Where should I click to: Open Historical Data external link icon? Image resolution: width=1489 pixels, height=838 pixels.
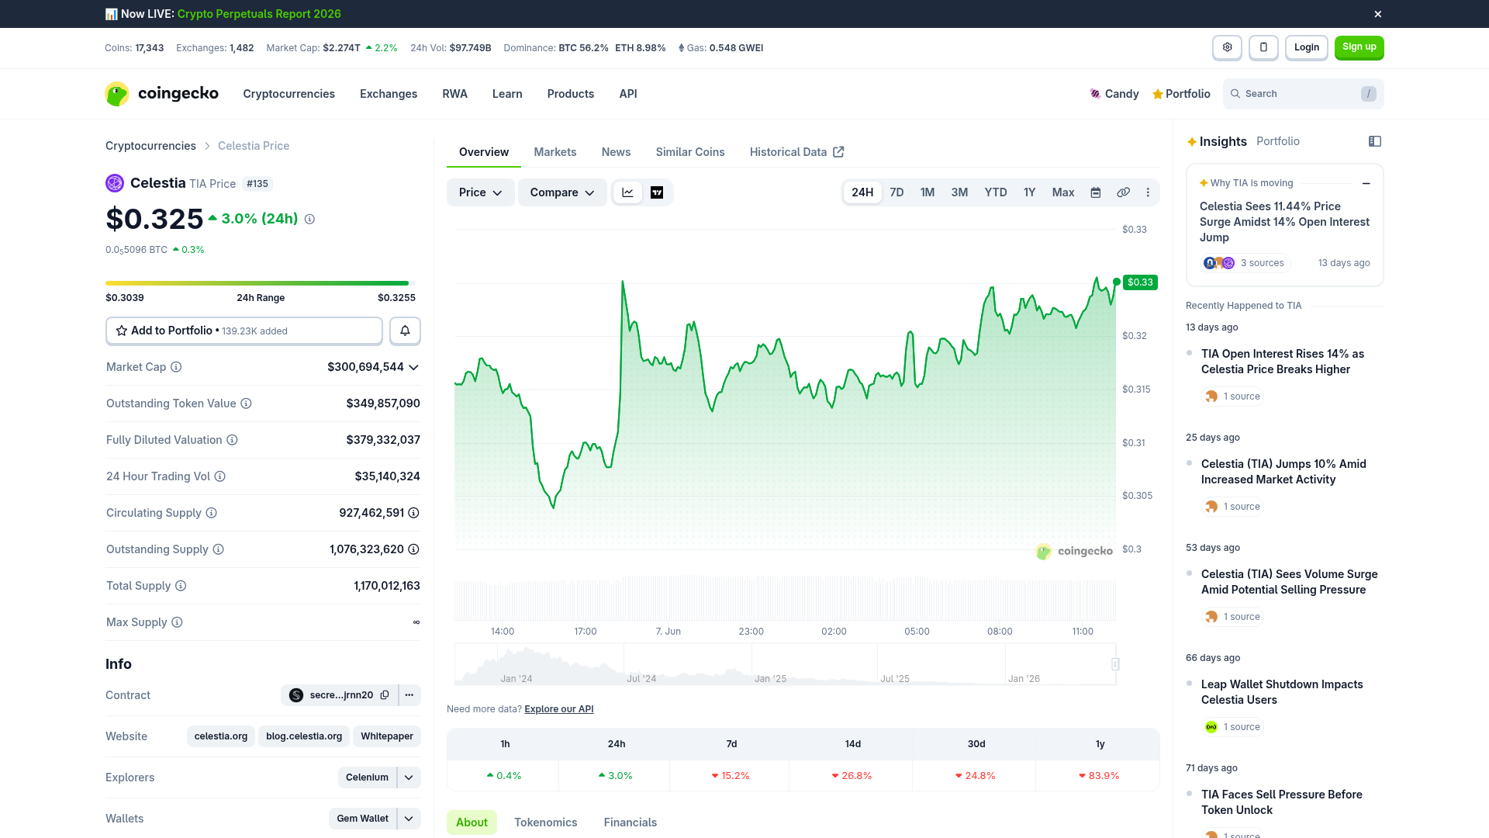coord(838,152)
